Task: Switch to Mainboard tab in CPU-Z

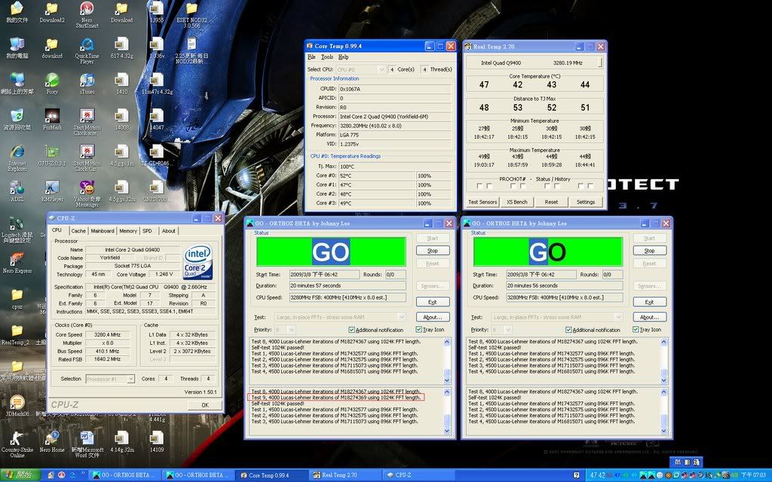Action: click(103, 230)
